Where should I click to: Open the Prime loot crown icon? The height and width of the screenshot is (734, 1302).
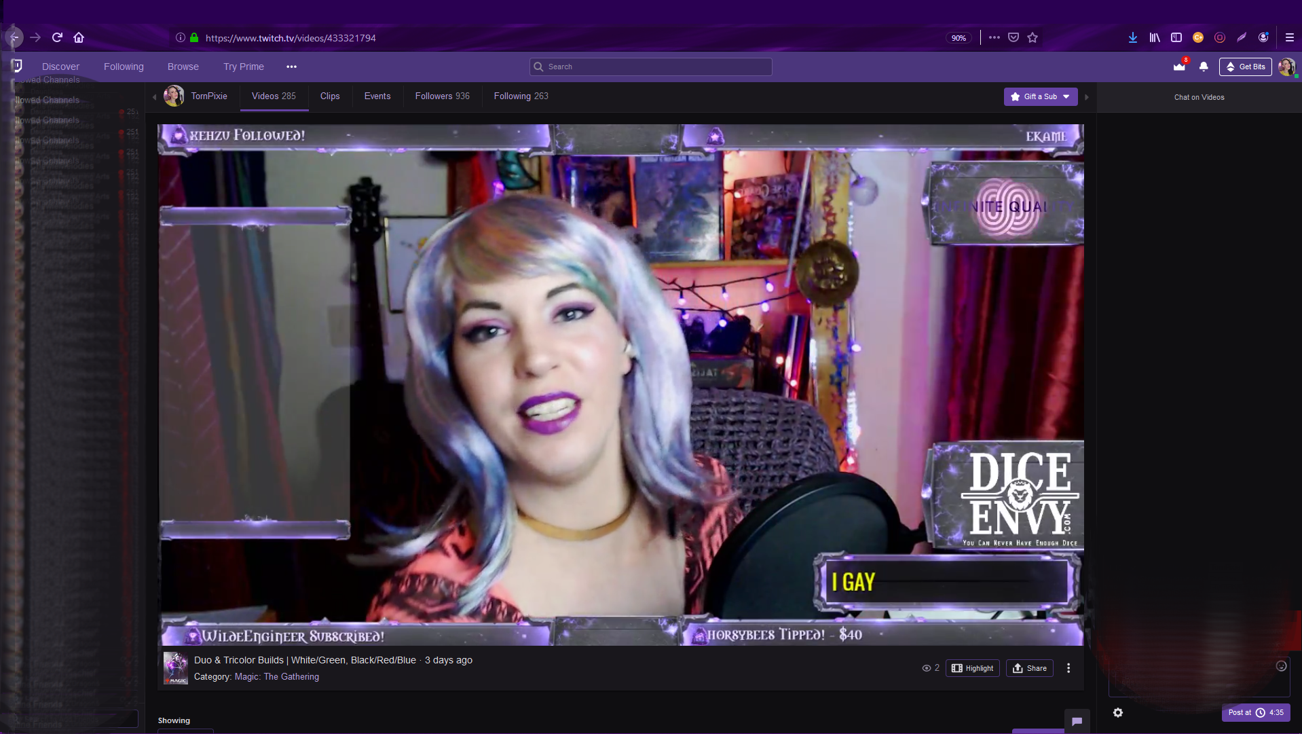pos(1179,67)
